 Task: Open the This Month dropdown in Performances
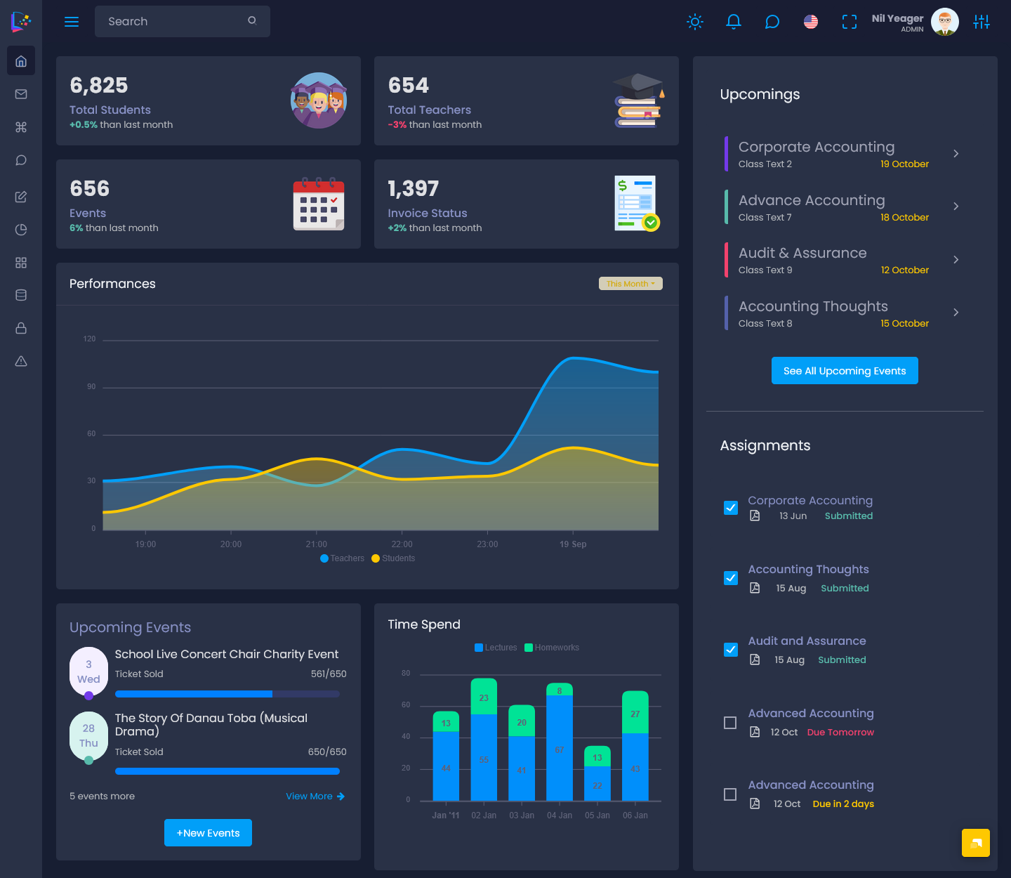[630, 284]
